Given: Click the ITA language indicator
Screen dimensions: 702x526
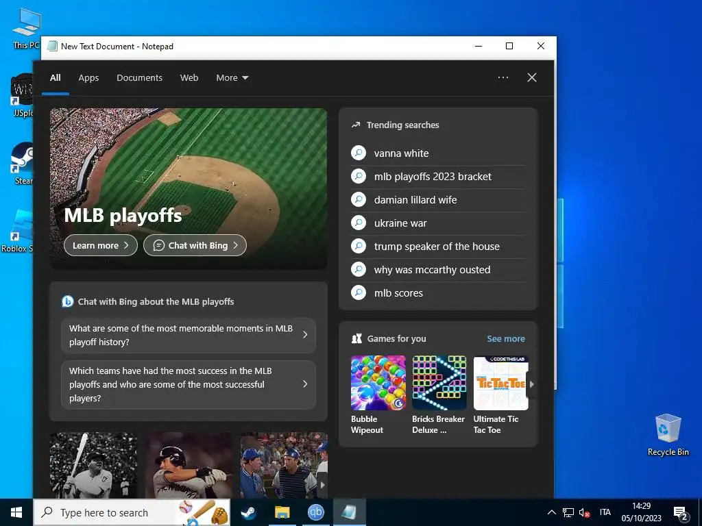Looking at the screenshot, I should point(605,512).
